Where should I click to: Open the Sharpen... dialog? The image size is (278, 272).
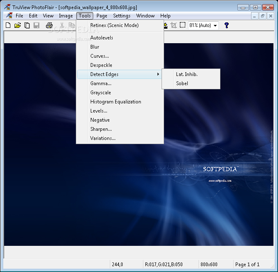click(120, 129)
